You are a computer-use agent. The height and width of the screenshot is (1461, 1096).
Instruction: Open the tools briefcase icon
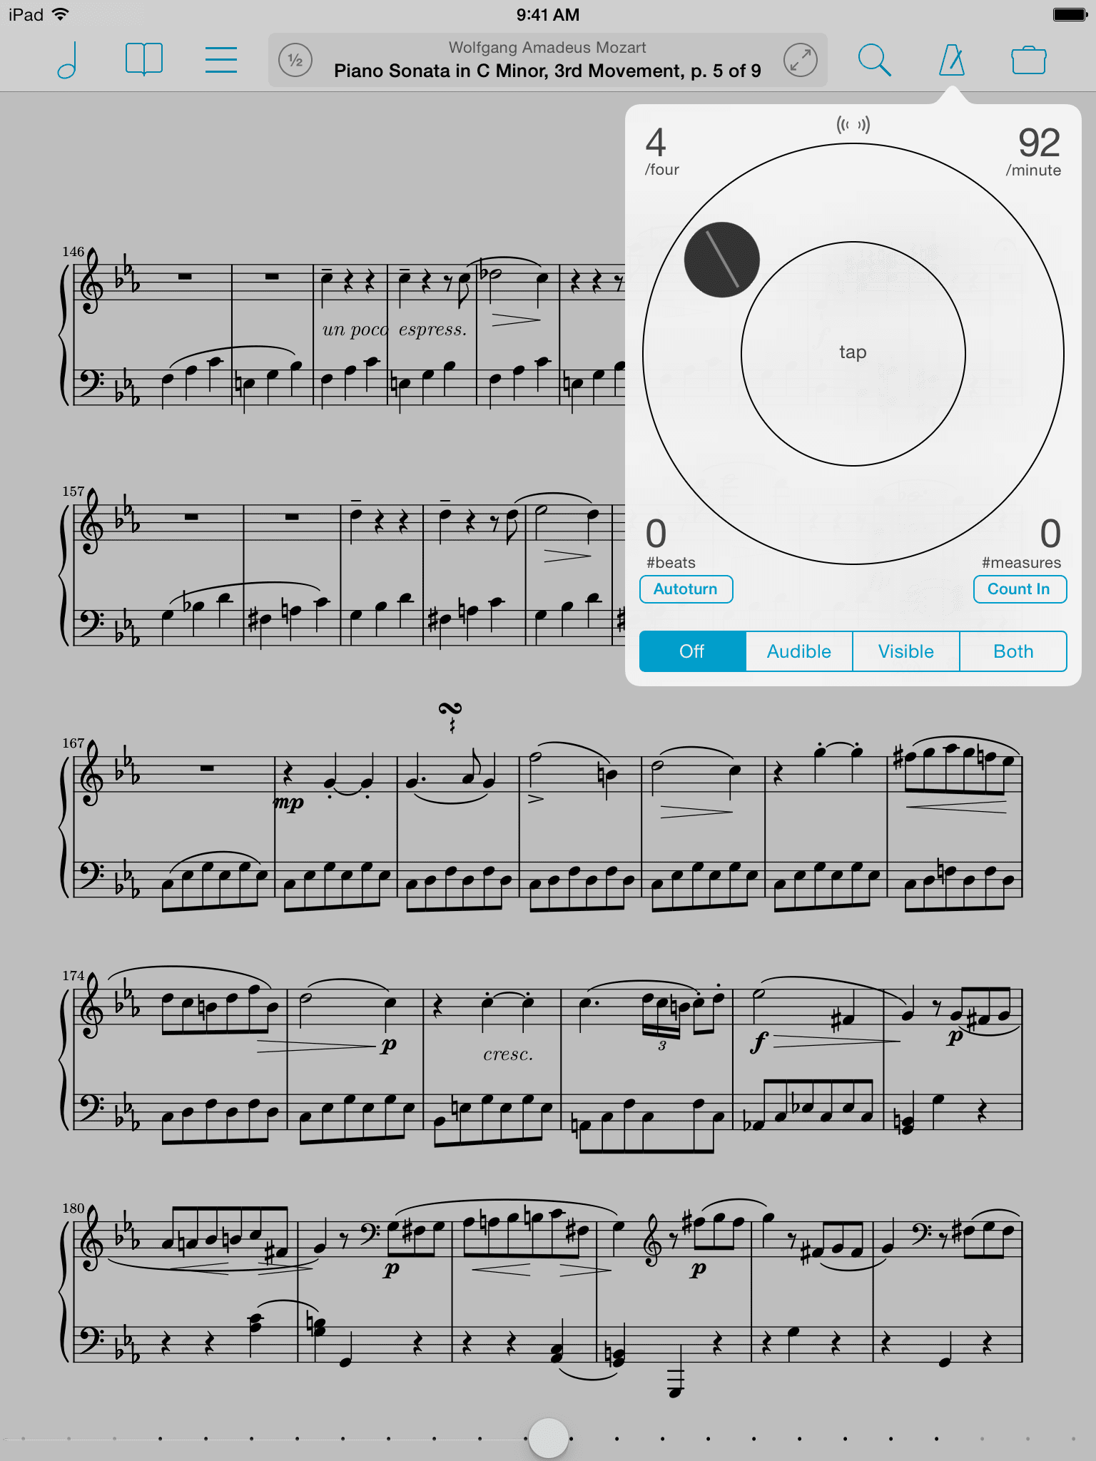(1029, 60)
